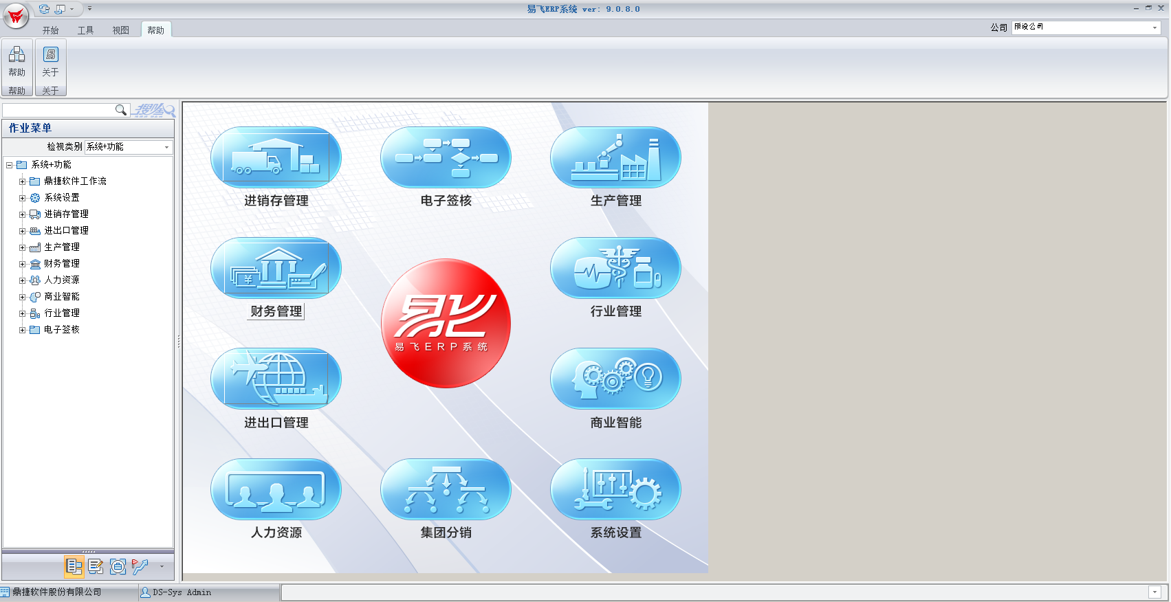Select 行业管理 in the sidebar tree
This screenshot has width=1171, height=602.
(x=62, y=313)
